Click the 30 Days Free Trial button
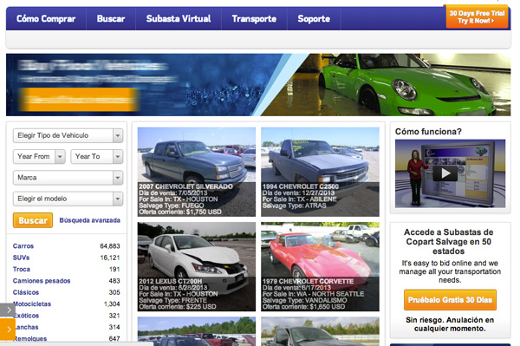Screen dimensions: 520x346 pos(477,17)
